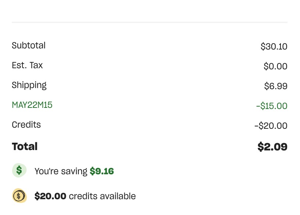Image resolution: width=300 pixels, height=215 pixels.
Task: Click the -$15.00 promo discount amount
Action: [272, 106]
